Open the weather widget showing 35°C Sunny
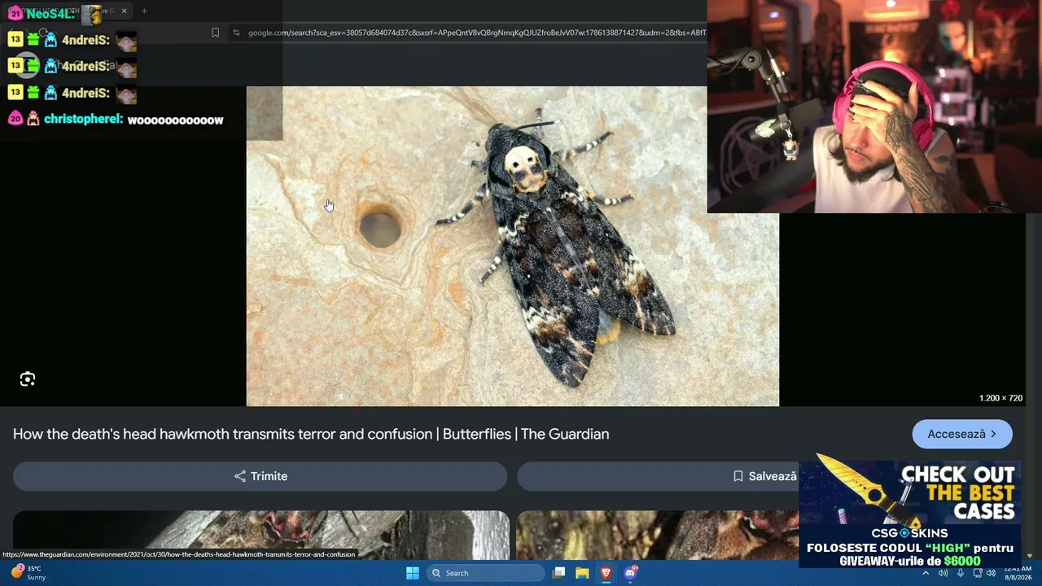Image resolution: width=1042 pixels, height=586 pixels. pyautogui.click(x=28, y=573)
